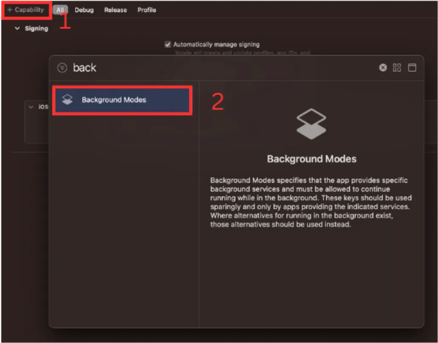Add a new capability with + Capability
Screen dimensions: 438x343
point(26,10)
